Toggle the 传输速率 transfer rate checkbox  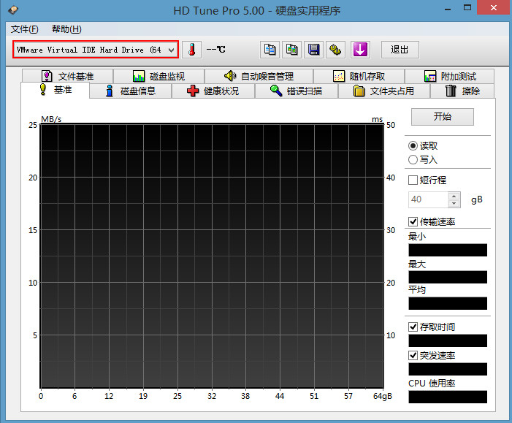pos(413,221)
